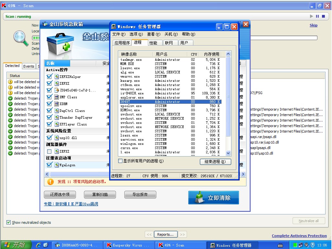
Task: Select the is-B48IH.exe process row
Action: [171, 93]
